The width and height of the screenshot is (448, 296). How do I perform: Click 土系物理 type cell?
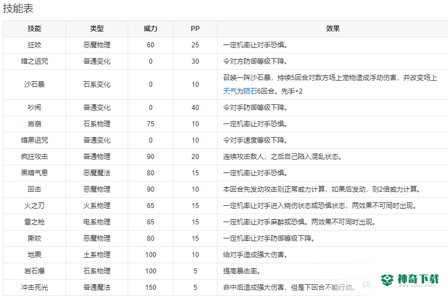[97, 255]
